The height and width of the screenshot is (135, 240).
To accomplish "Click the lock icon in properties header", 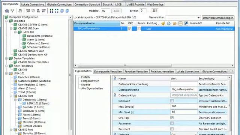I will pos(115,78).
